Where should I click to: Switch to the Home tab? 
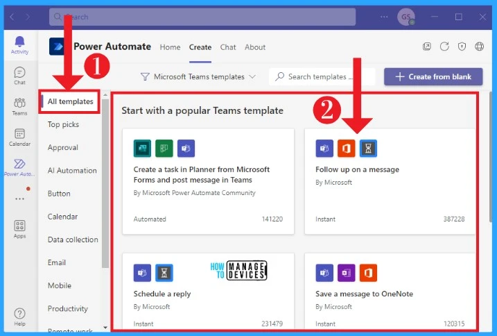[170, 47]
